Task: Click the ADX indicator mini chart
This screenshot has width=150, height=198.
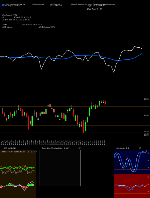Action: pyautogui.click(x=18, y=162)
